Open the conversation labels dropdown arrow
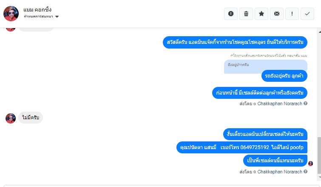 57,17
